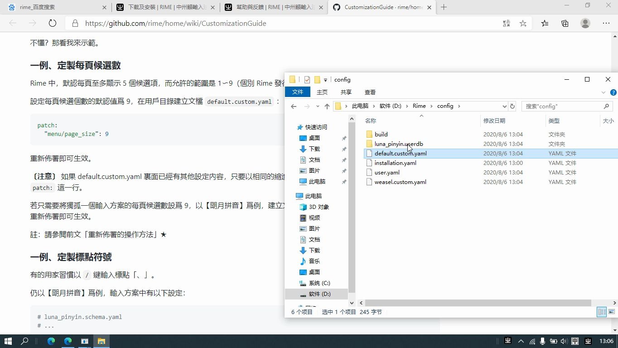Viewport: 618px width, 348px height.
Task: Switch to rime_百度搜索 tab
Action: pos(57,7)
